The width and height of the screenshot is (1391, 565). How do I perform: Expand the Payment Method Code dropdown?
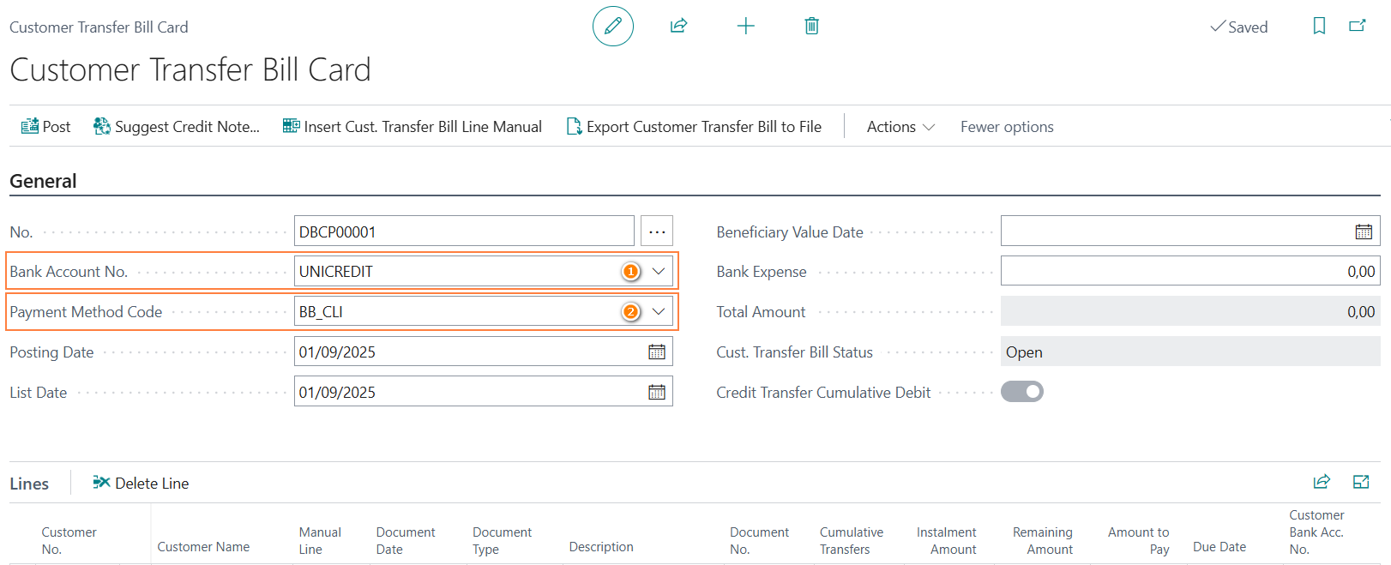pyautogui.click(x=659, y=311)
